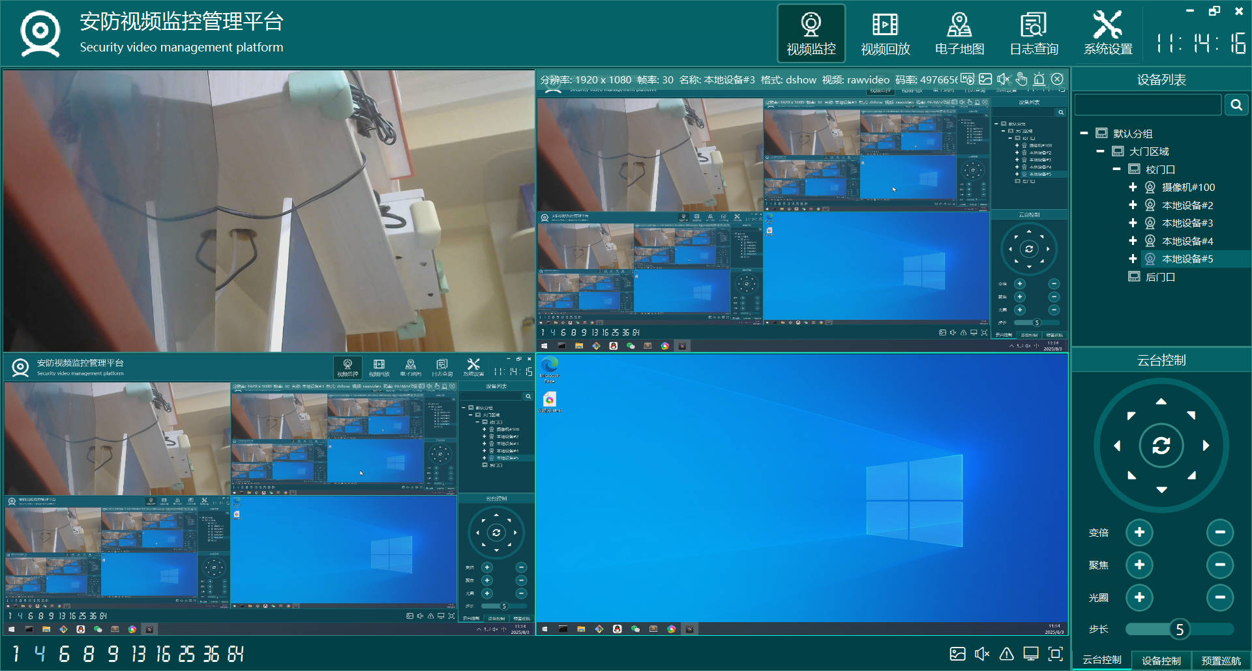Screen dimensions: 1252x671
Task: Collapse the 大门区域 node
Action: tap(1100, 151)
